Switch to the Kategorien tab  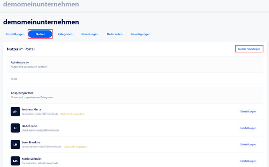[65, 34]
